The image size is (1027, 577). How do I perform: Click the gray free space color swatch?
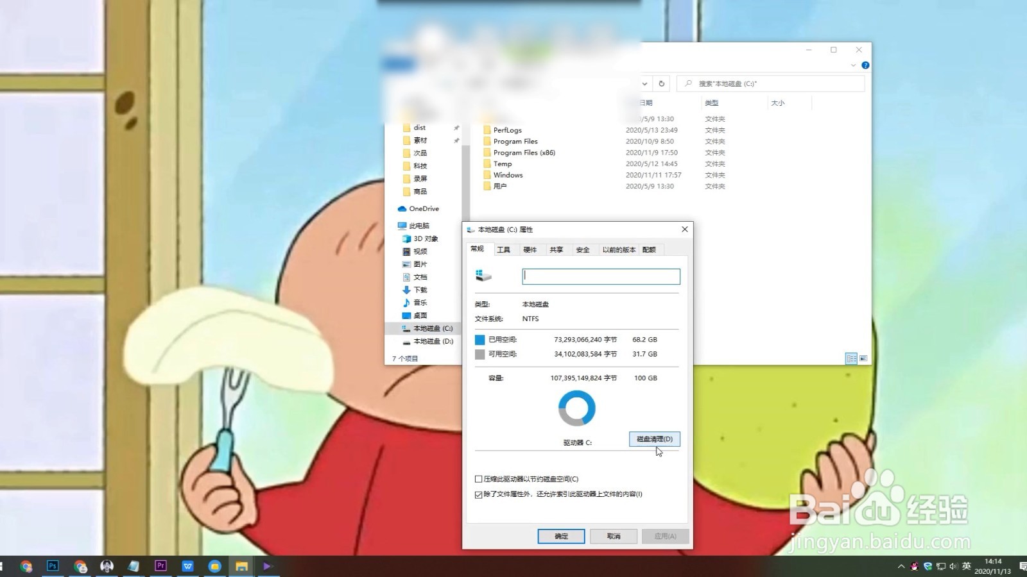[479, 354]
